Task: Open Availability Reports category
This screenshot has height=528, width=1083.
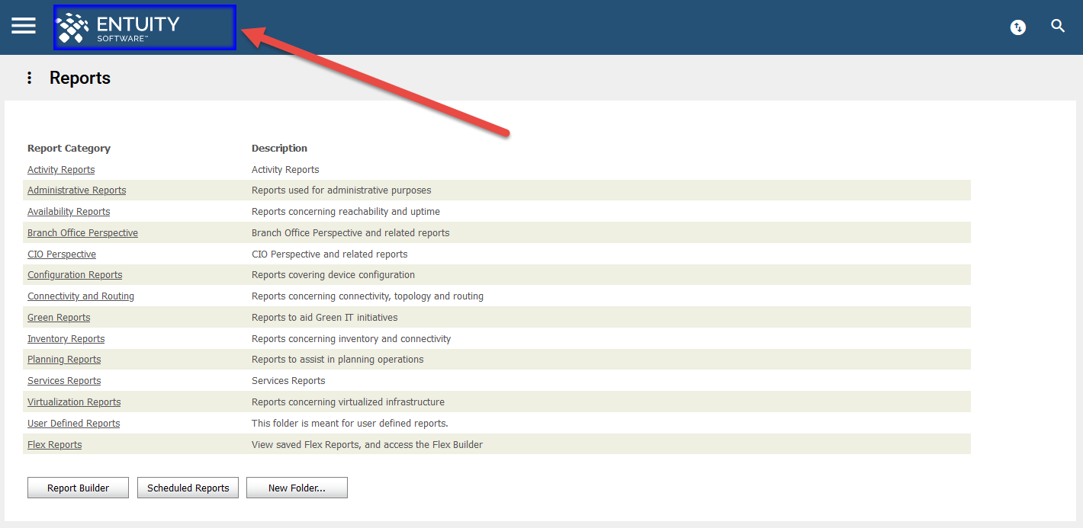Action: coord(69,212)
